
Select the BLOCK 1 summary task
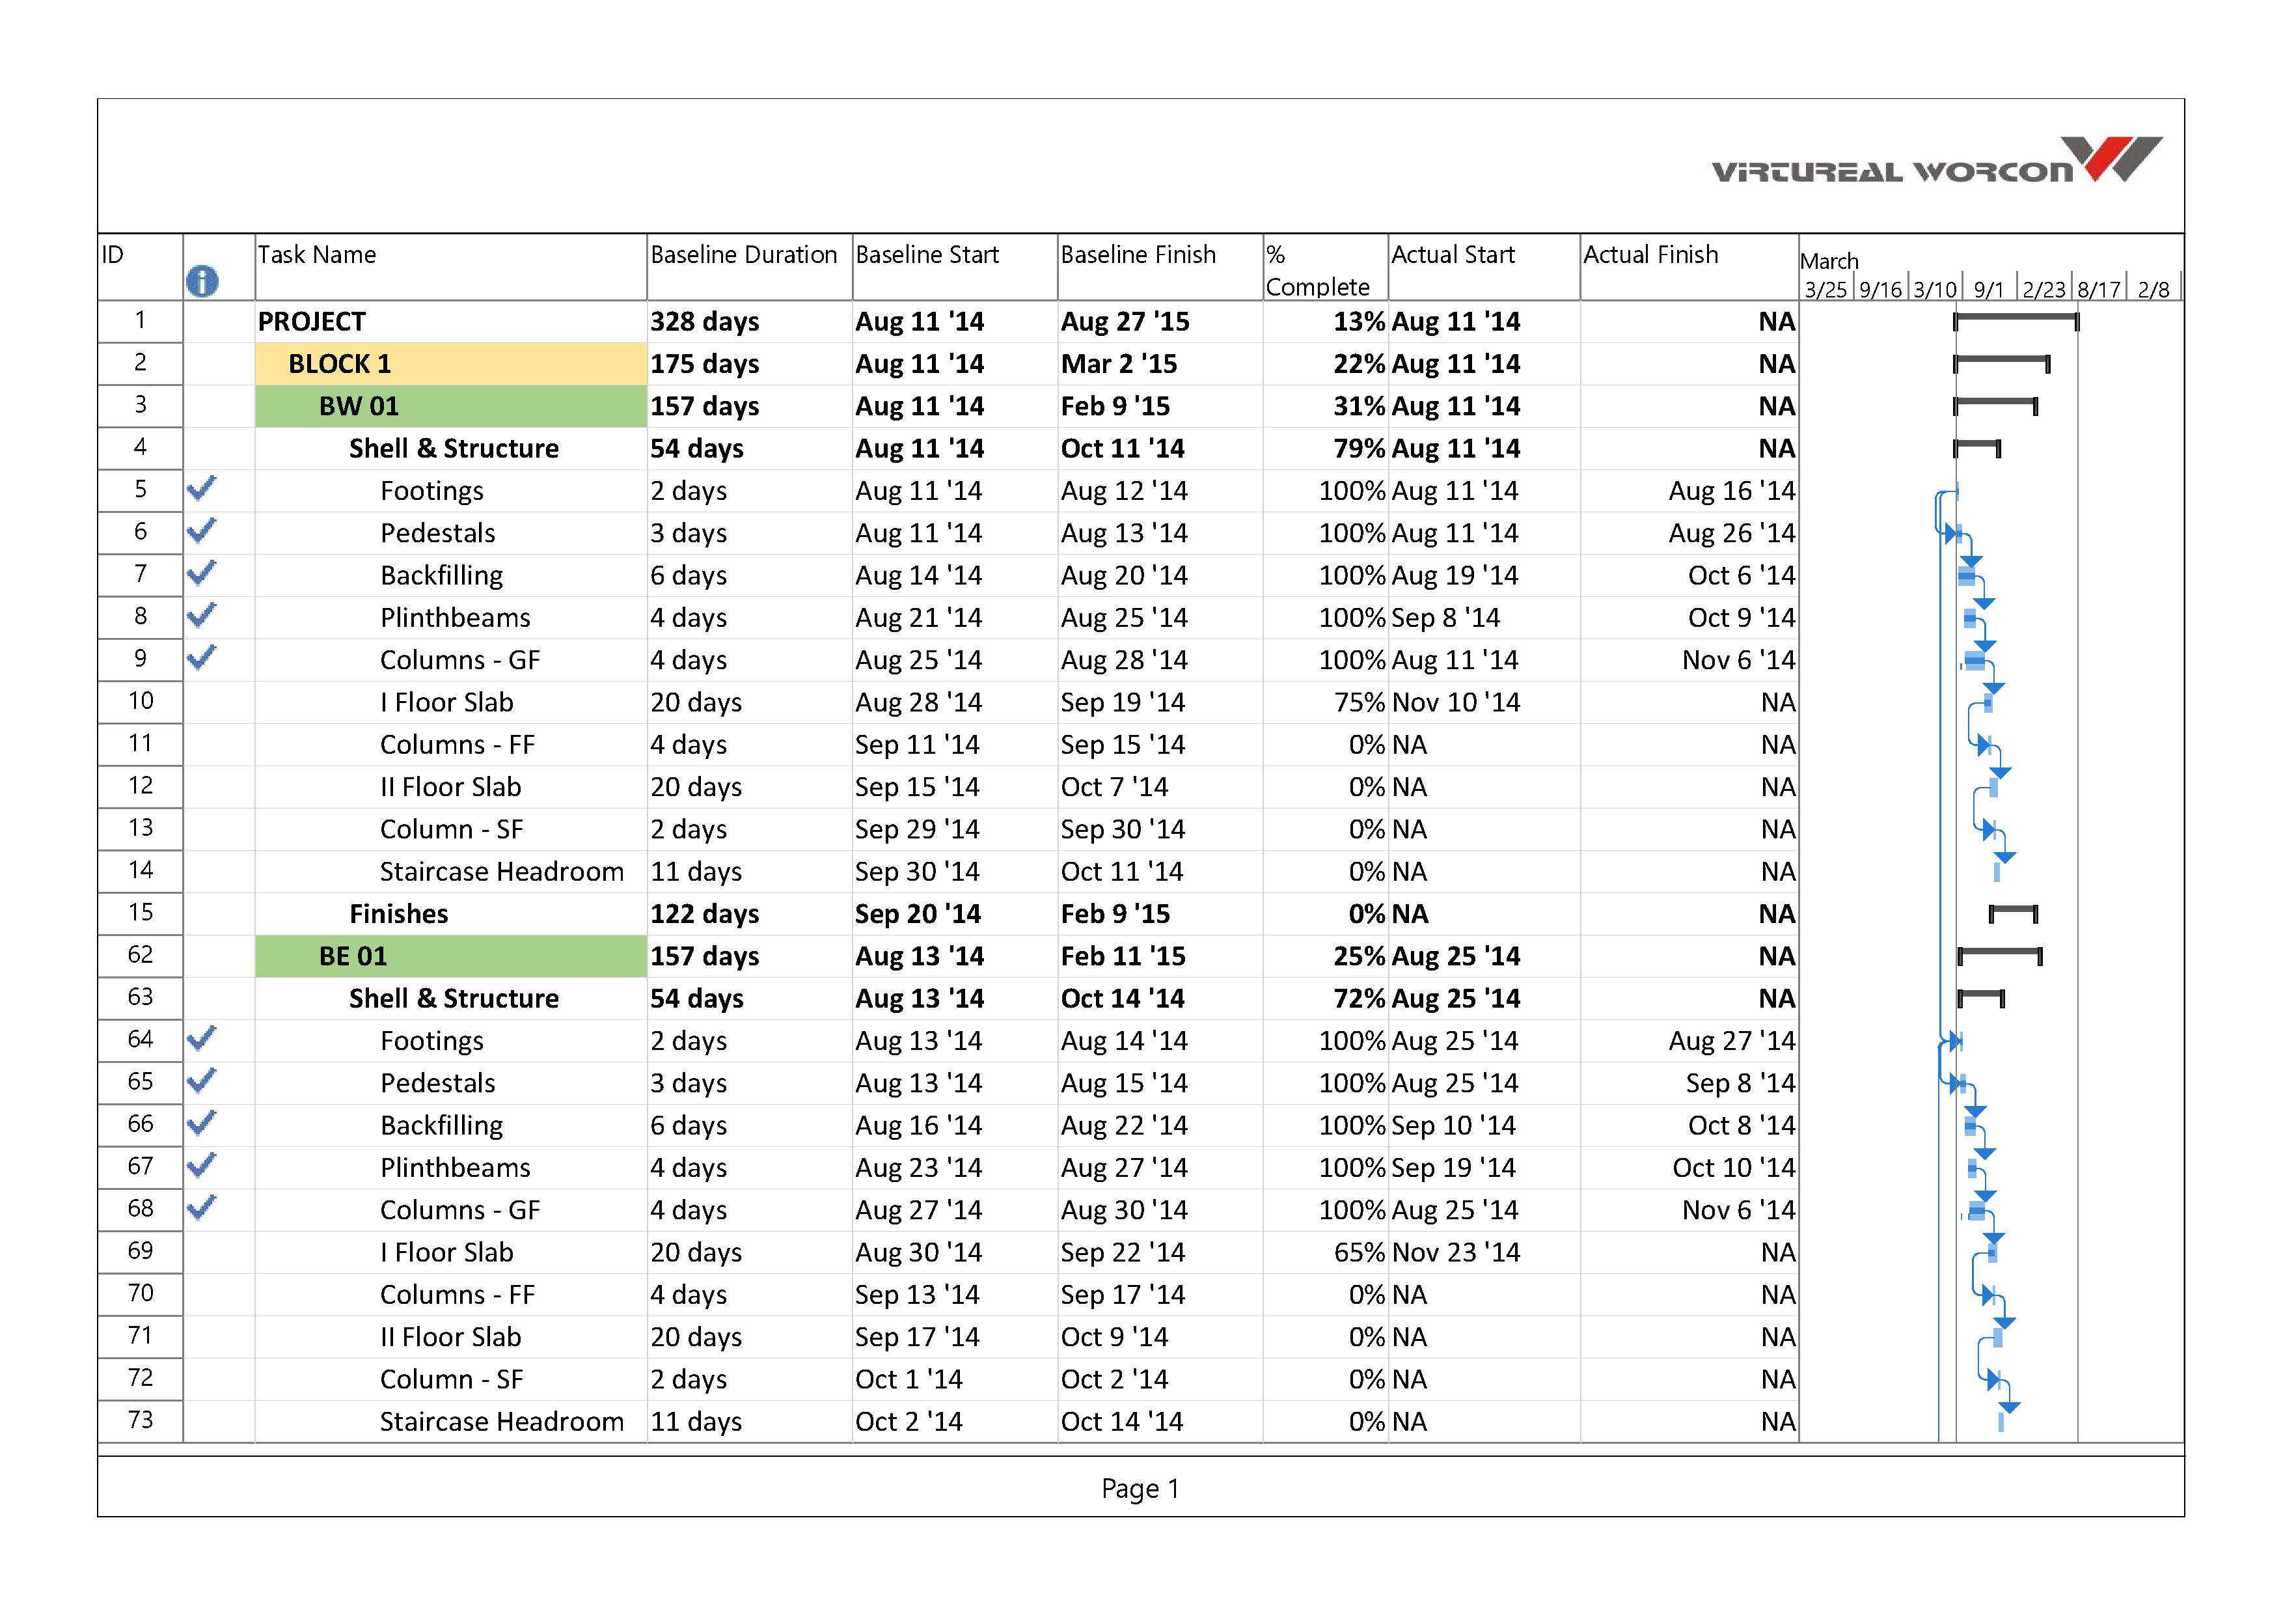click(340, 364)
